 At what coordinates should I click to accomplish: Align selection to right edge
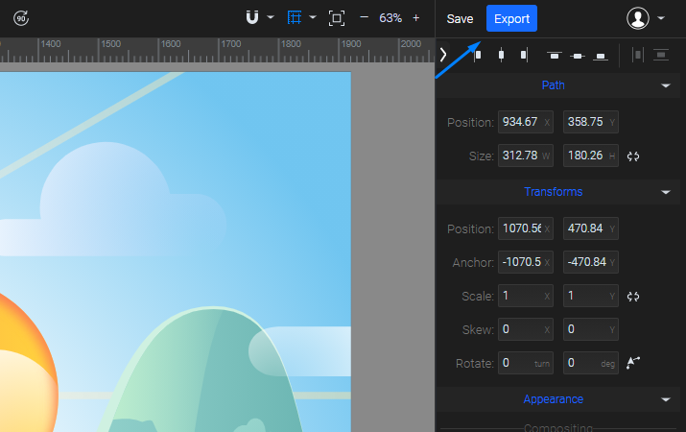click(523, 55)
